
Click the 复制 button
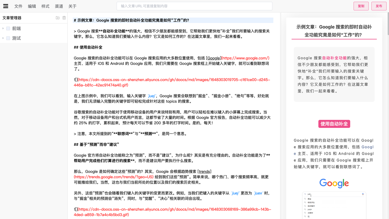click(x=361, y=6)
